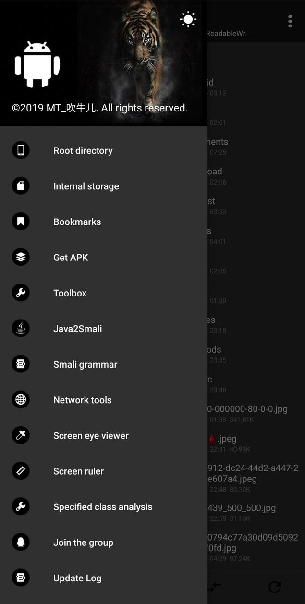Tap the tiger banner image

coord(139,58)
